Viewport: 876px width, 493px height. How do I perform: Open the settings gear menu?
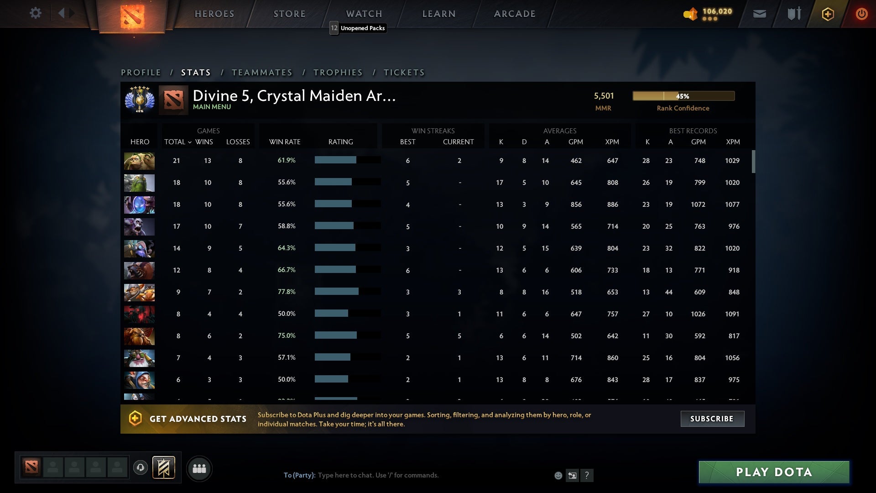pos(36,13)
